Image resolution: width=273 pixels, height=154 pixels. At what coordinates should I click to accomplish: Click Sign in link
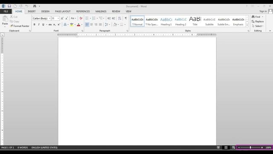coord(263,12)
